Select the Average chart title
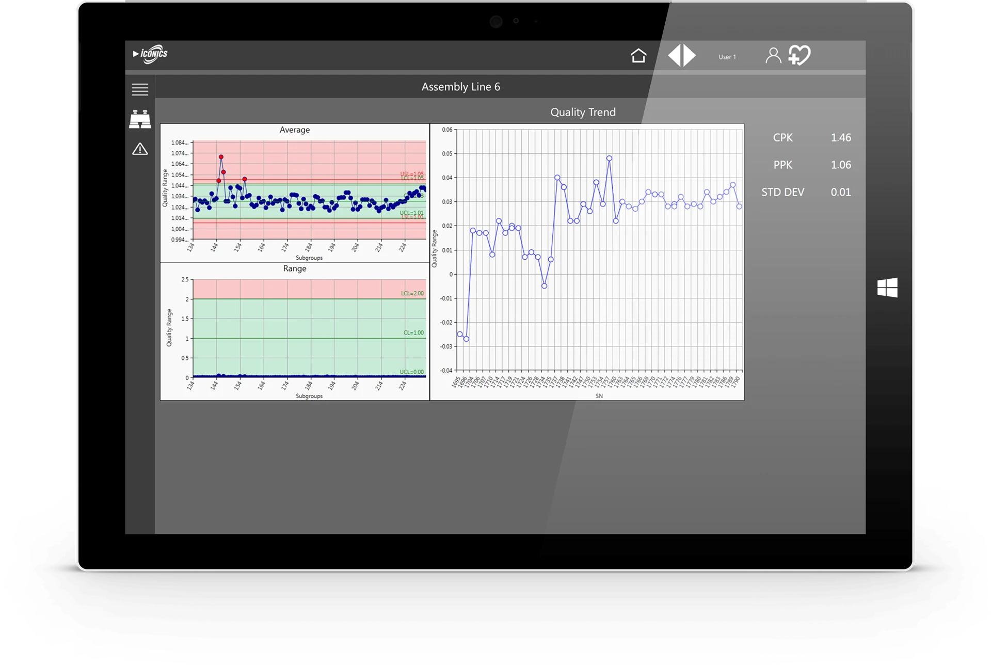Viewport: 991px width, 666px height. [x=295, y=130]
